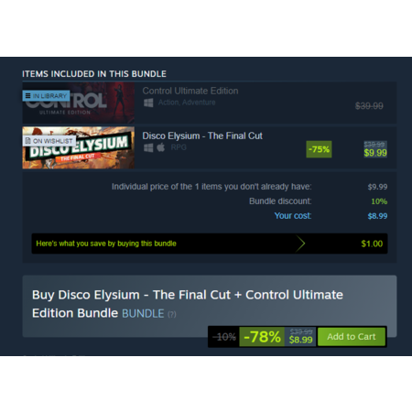
Task: Click the ON WISHLIST badge on Disco Elysium
Action: tap(49, 141)
